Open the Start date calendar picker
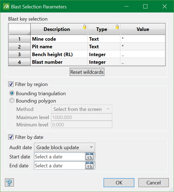 [89, 157]
